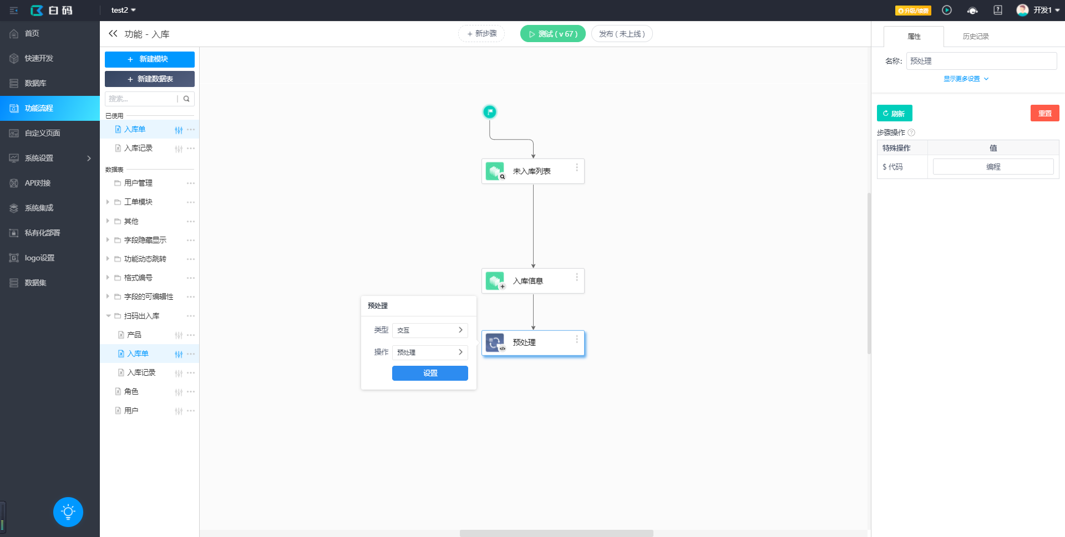Screen dimensions: 1065x537
Task: Open 数据集 in the sidebar
Action: click(x=50, y=283)
